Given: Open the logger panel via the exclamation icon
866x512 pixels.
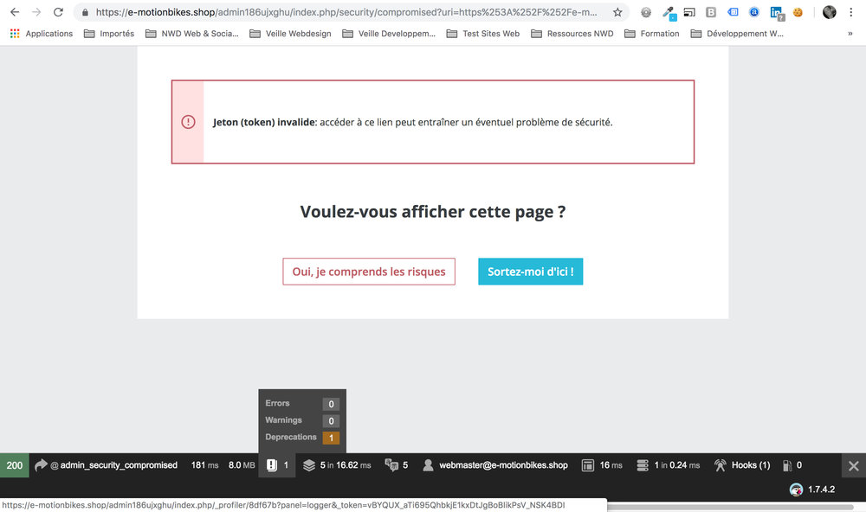Looking at the screenshot, I should pyautogui.click(x=277, y=464).
